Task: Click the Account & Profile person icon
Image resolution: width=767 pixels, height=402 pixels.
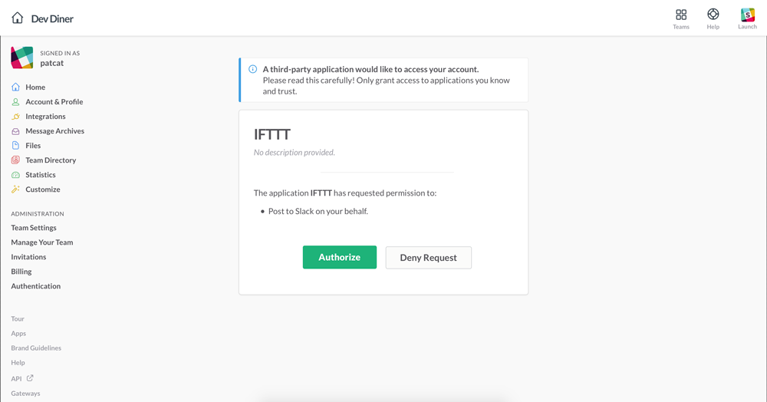Action: click(x=15, y=102)
